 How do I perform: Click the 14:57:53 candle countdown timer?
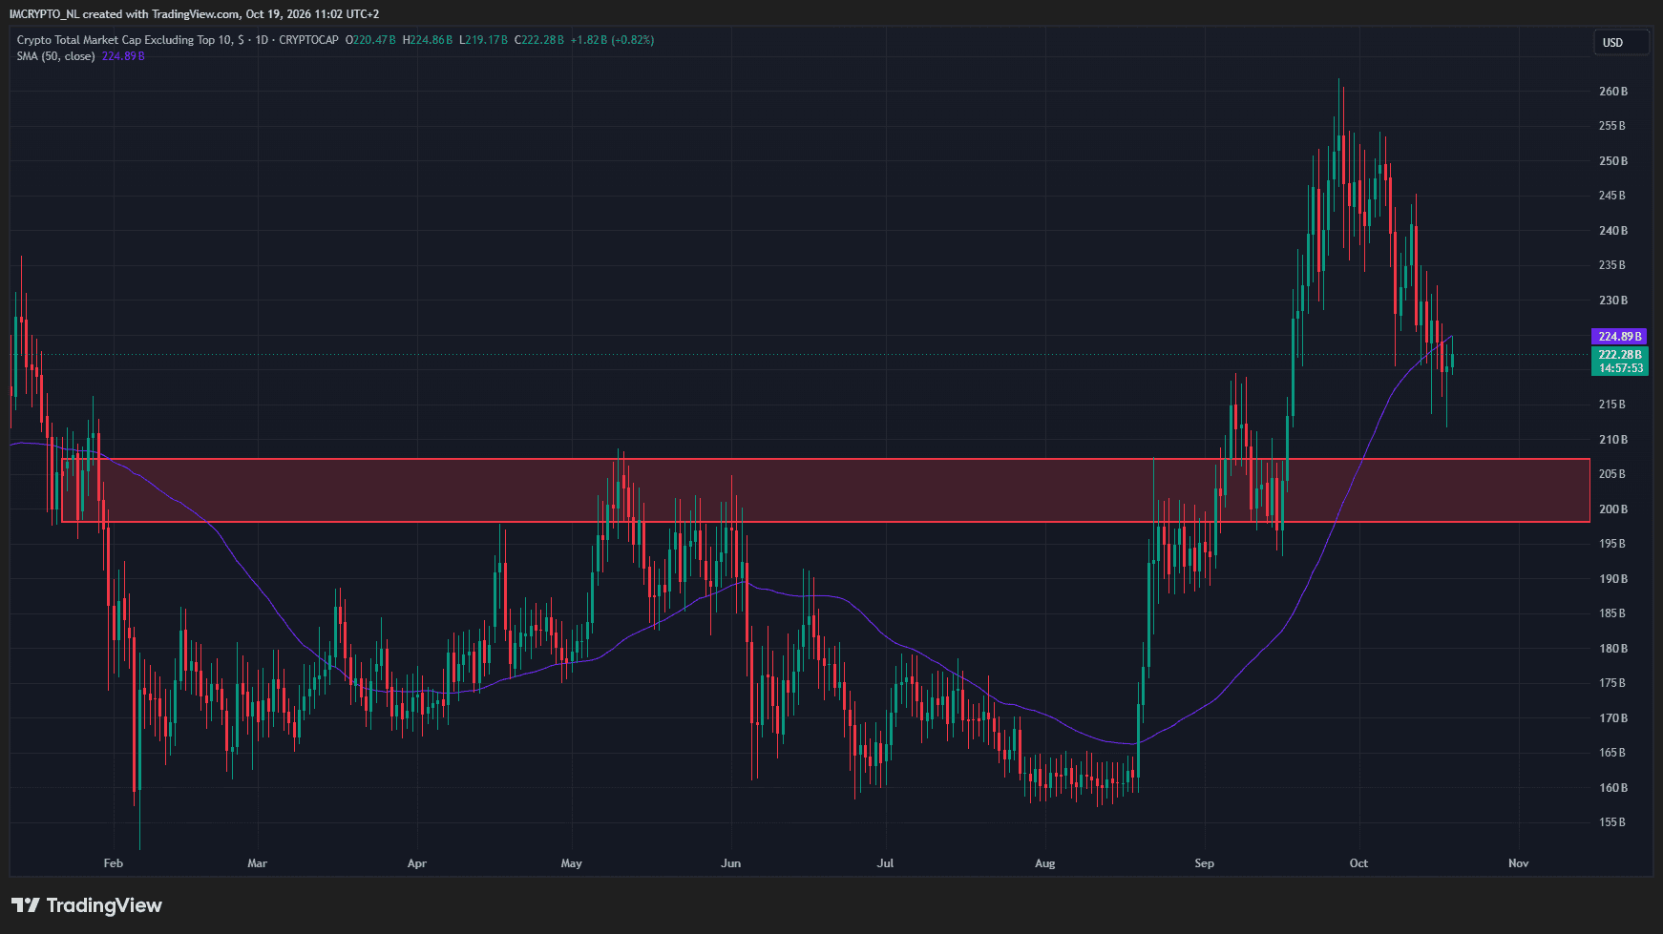pyautogui.click(x=1620, y=368)
